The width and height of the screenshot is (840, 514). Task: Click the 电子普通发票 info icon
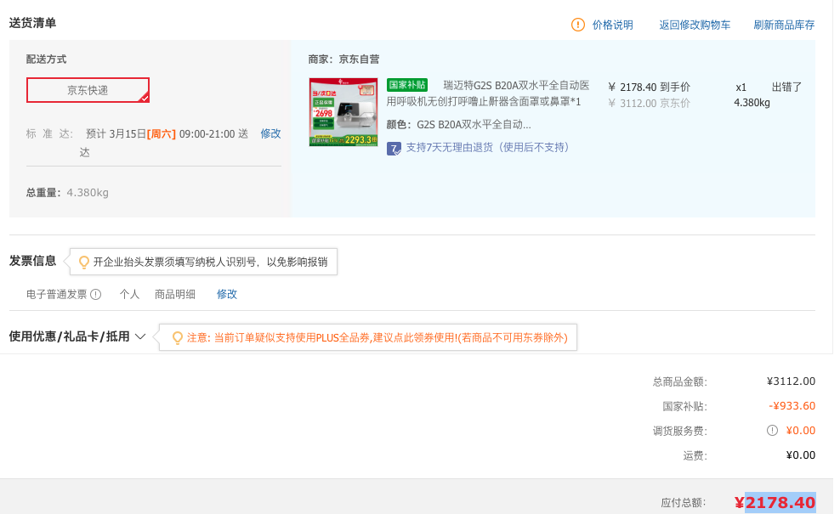coord(95,294)
